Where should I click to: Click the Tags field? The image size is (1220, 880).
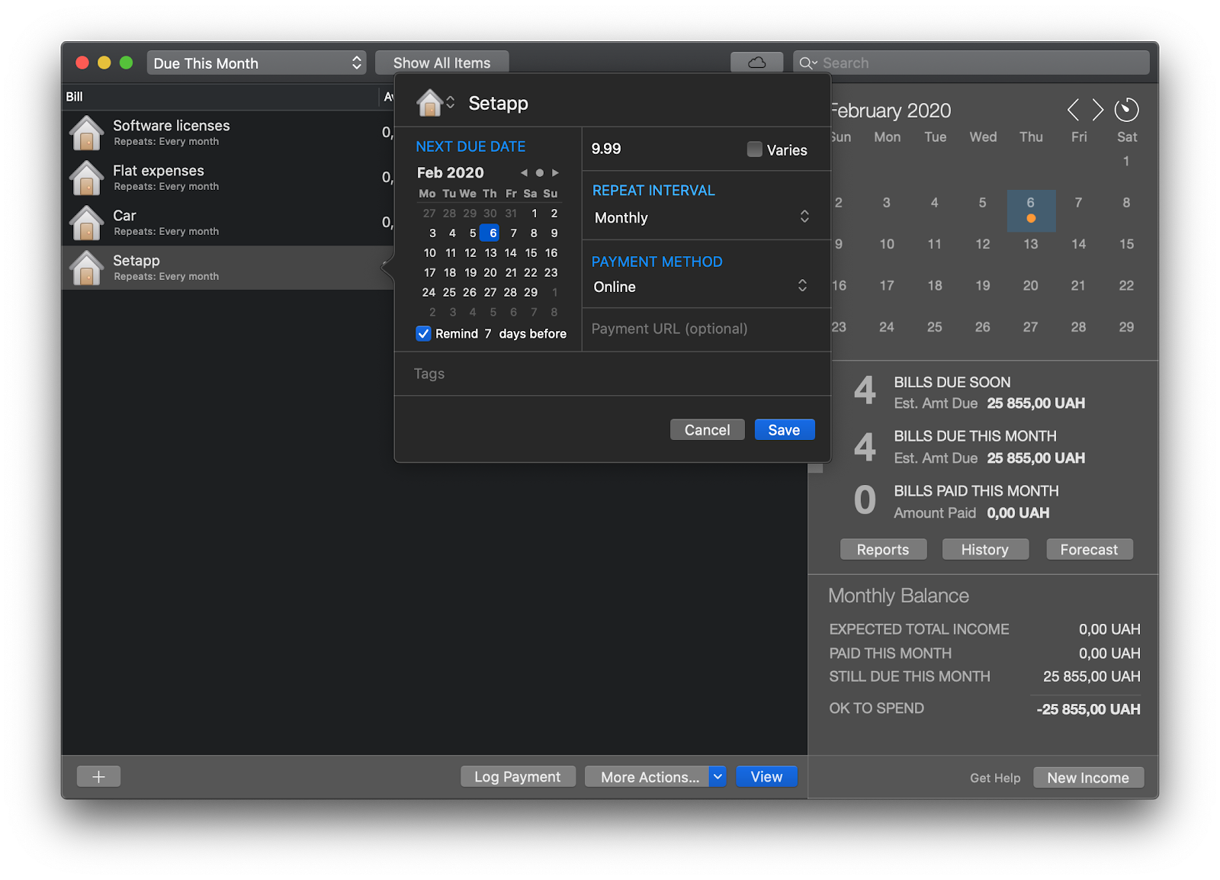coord(612,374)
